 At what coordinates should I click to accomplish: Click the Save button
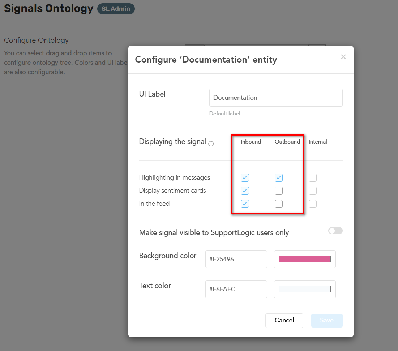[327, 321]
